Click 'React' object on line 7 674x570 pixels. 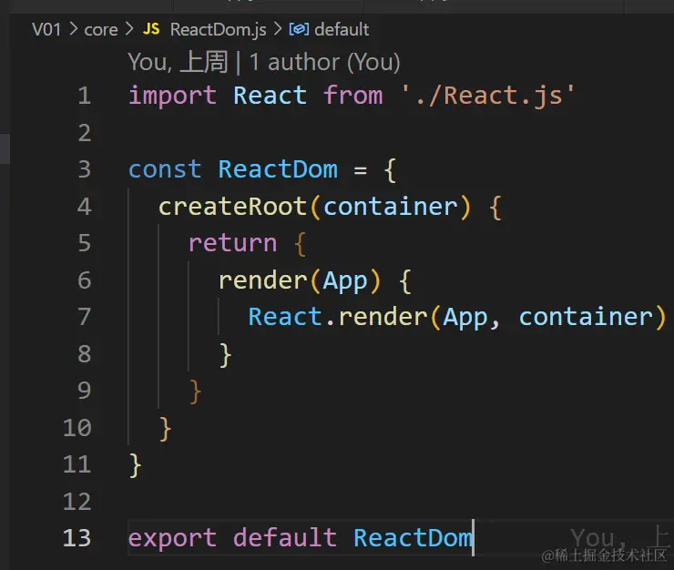pyautogui.click(x=285, y=317)
